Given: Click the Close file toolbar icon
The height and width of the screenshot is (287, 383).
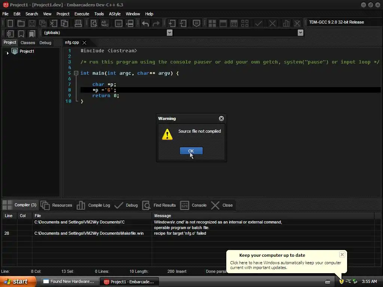Looking at the screenshot, I should coord(53,24).
